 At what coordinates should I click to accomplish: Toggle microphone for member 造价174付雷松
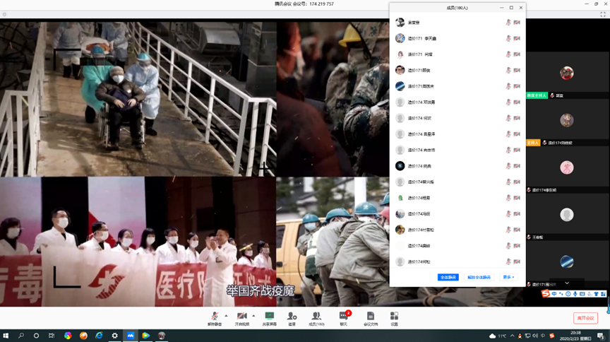508,230
